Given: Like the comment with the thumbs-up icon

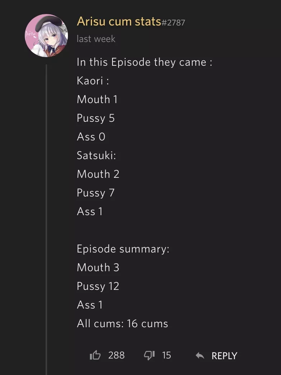Looking at the screenshot, I should (95, 356).
